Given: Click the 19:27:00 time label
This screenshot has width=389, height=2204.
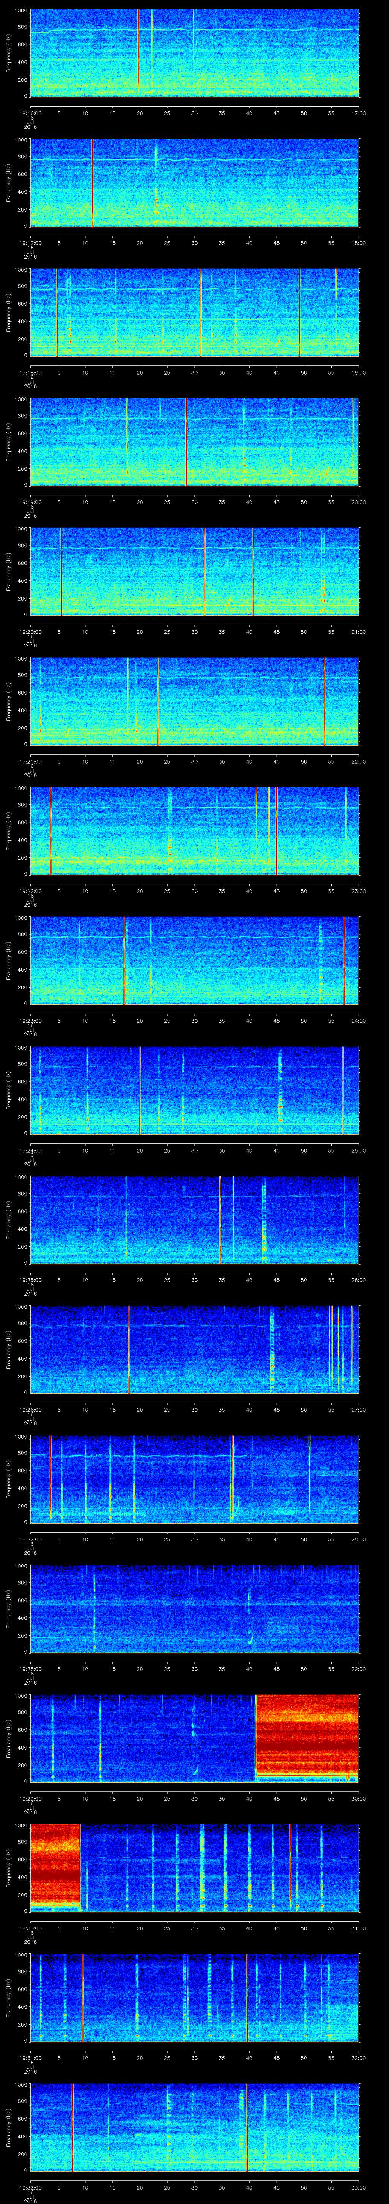Looking at the screenshot, I should (x=30, y=1539).
